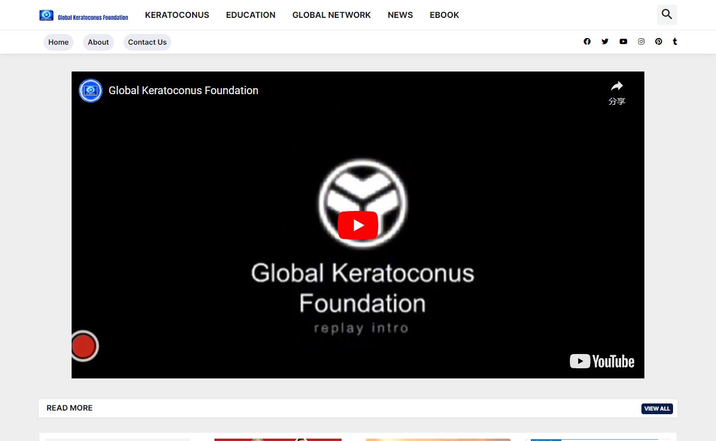Open the Instagram social icon
The height and width of the screenshot is (441, 716).
point(641,42)
